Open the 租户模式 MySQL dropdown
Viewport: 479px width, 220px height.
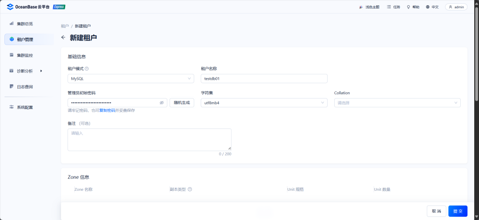tap(131, 78)
